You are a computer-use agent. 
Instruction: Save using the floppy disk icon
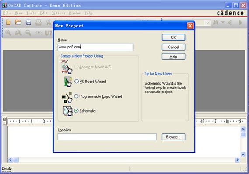click(x=28, y=22)
